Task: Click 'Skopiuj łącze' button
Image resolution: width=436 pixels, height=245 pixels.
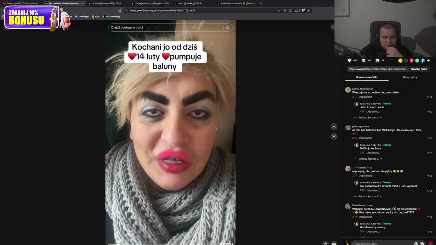Action: click(419, 69)
